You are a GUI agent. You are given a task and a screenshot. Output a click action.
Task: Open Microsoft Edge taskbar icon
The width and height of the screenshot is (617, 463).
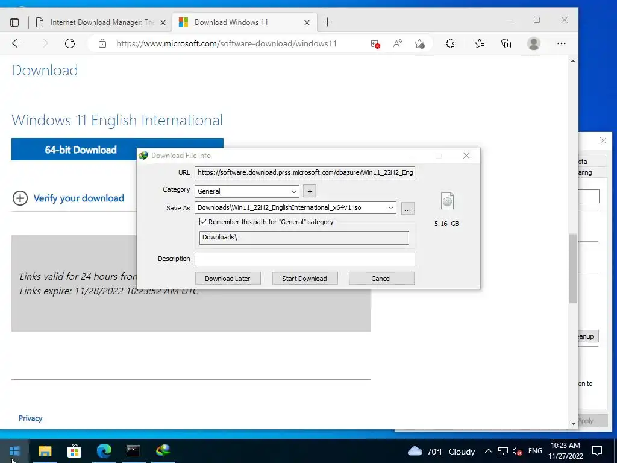[x=104, y=450]
